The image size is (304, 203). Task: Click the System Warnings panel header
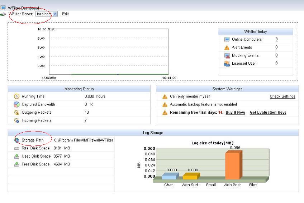click(x=227, y=89)
